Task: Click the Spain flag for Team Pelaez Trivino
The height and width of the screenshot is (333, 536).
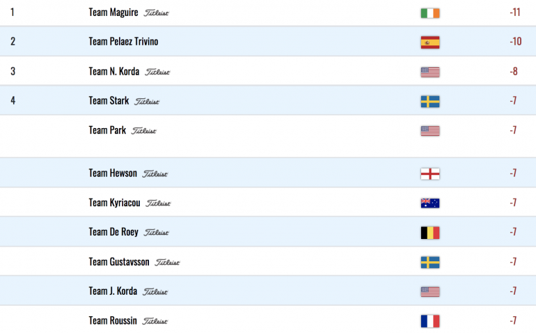Action: tap(430, 42)
